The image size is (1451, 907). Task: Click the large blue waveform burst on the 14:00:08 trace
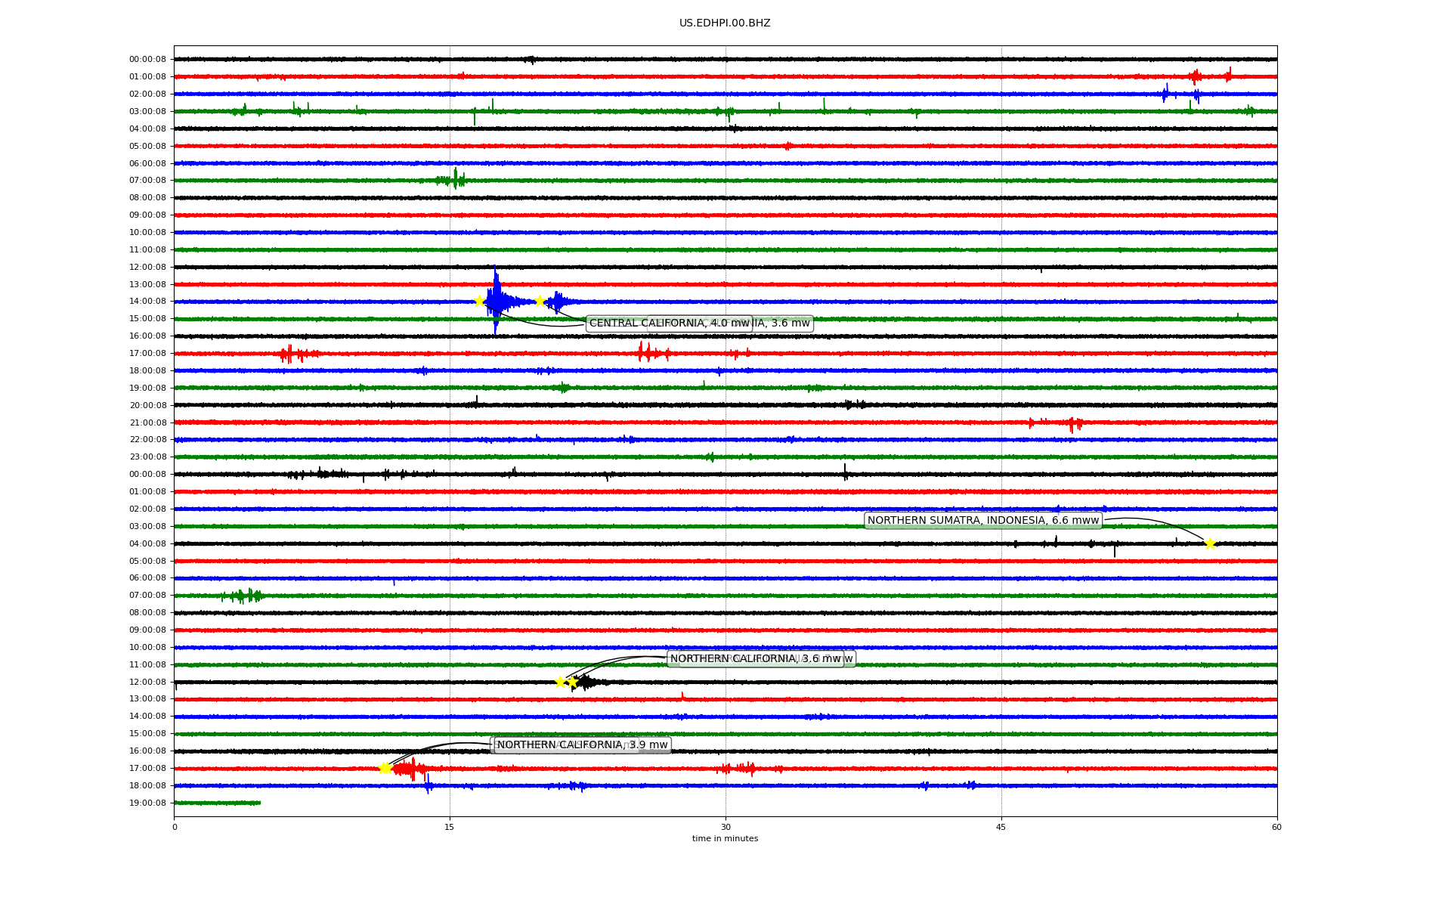tap(497, 301)
